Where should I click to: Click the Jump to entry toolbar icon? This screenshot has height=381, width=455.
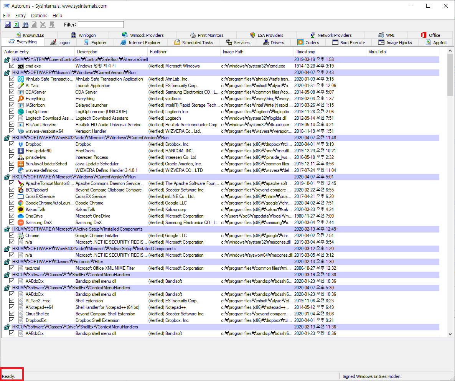tap(52, 25)
